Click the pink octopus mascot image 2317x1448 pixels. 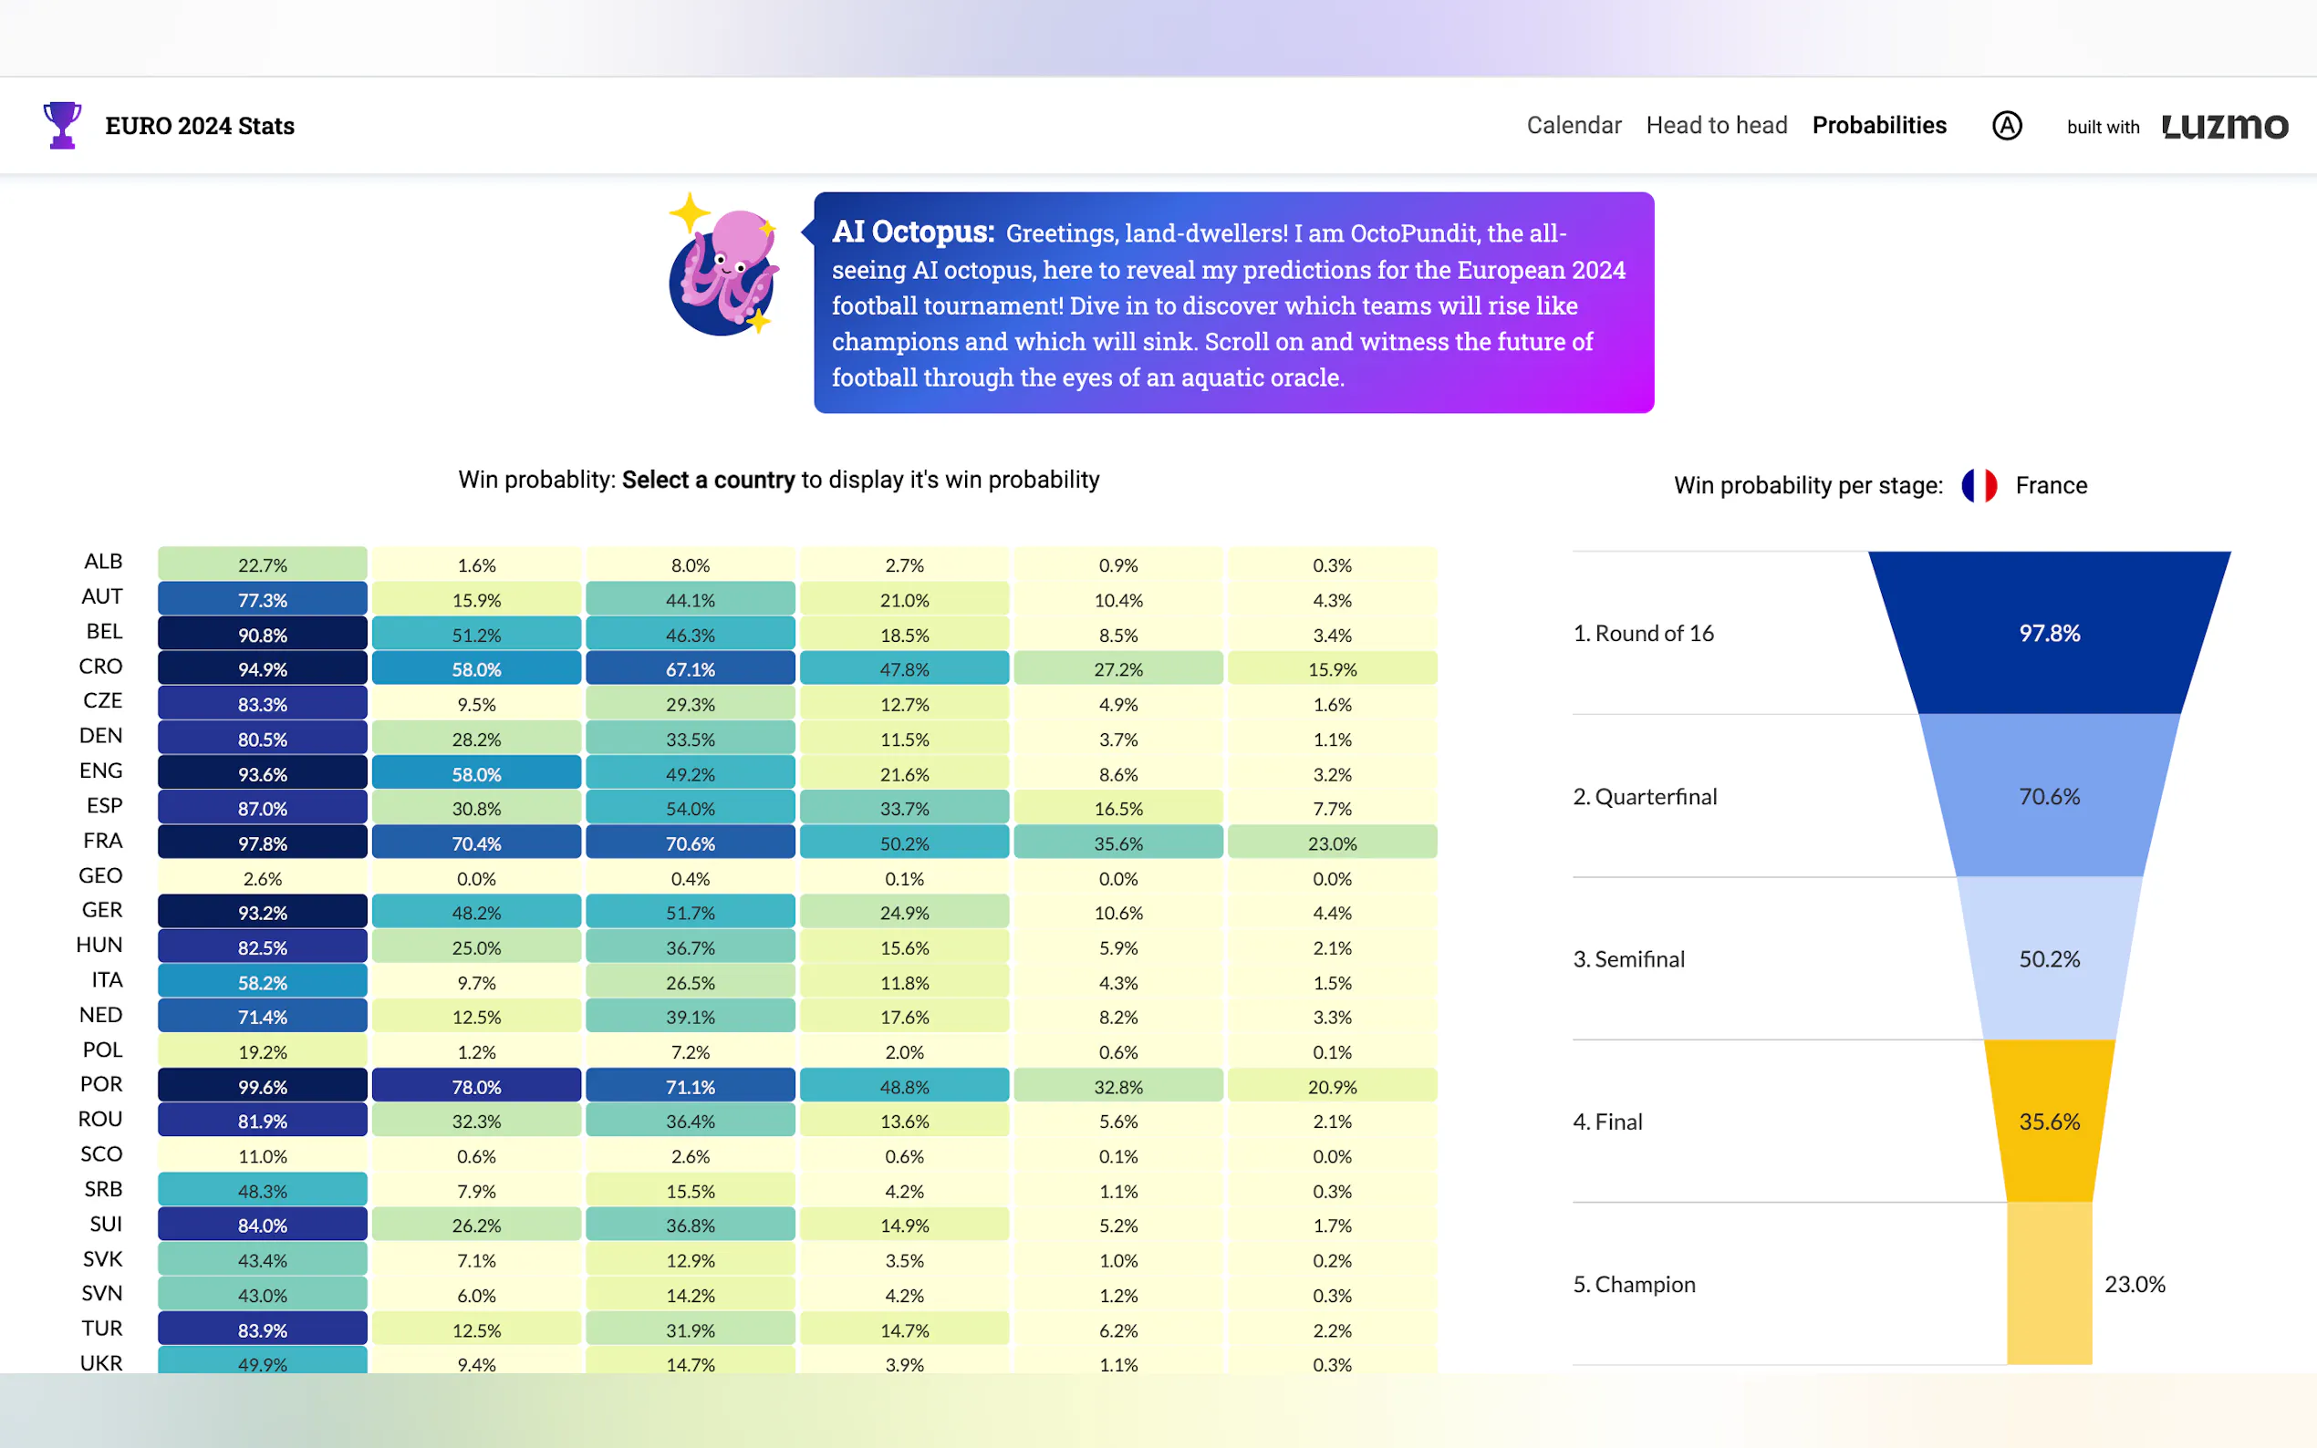tap(725, 270)
